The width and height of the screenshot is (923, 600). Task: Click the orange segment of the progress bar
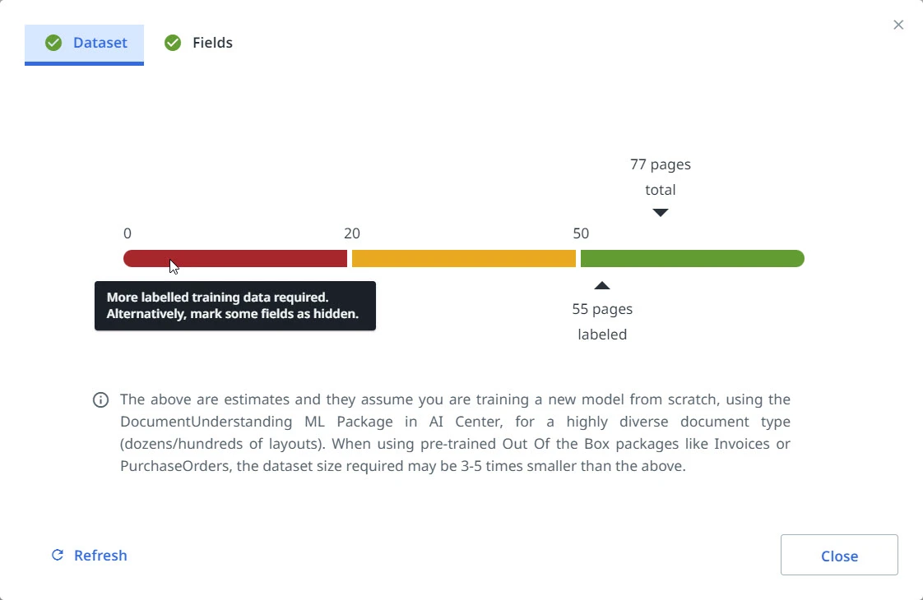pyautogui.click(x=464, y=258)
